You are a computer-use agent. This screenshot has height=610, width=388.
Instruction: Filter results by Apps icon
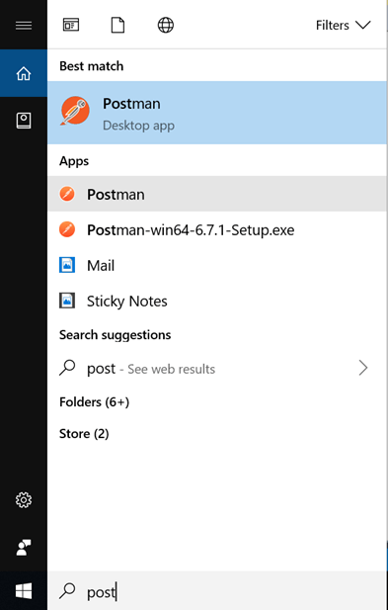tap(71, 26)
